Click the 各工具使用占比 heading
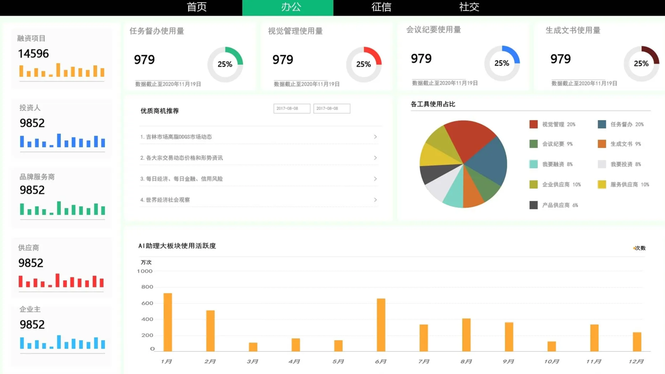Image resolution: width=665 pixels, height=374 pixels. tap(433, 104)
